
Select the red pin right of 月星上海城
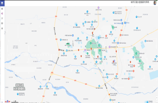tap(79, 50)
